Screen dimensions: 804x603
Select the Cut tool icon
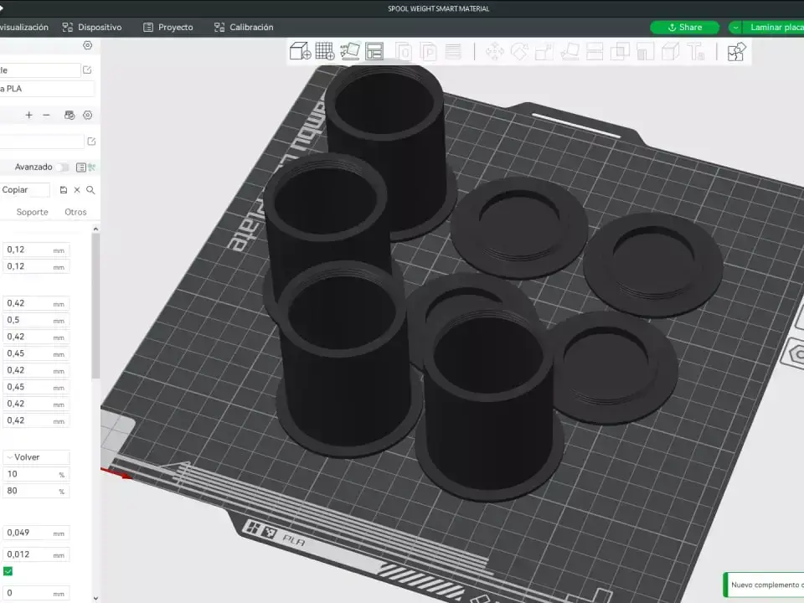(595, 52)
